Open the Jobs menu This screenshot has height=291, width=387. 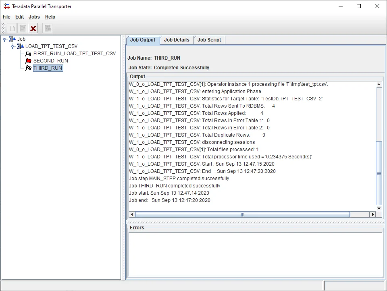pyautogui.click(x=34, y=17)
